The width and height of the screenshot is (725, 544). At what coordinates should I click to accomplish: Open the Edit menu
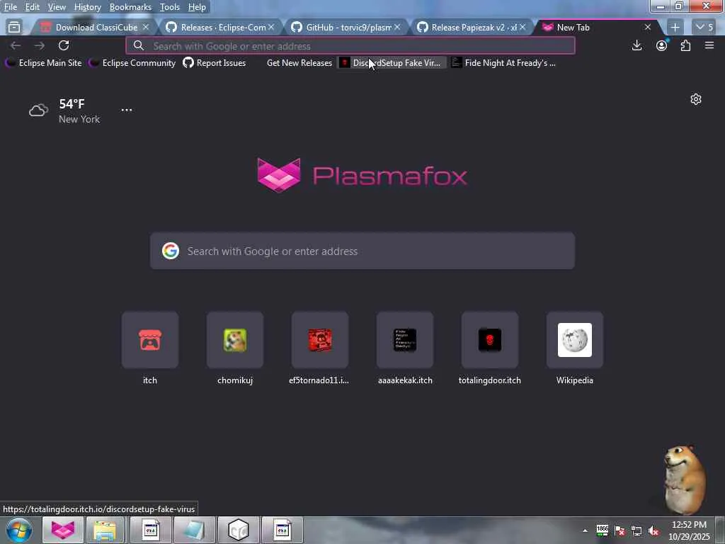[32, 7]
